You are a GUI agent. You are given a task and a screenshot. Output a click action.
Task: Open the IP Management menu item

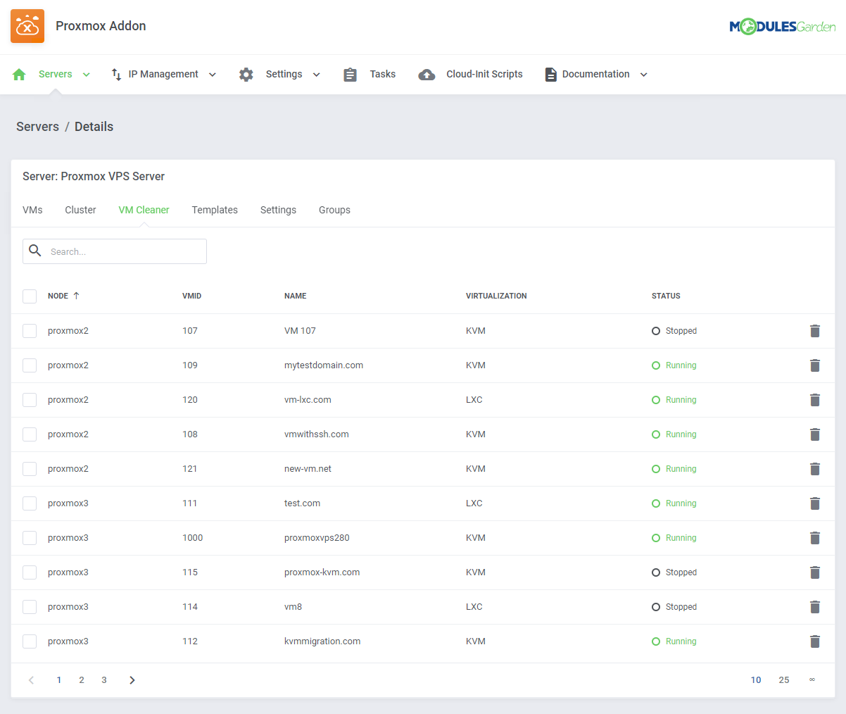pos(163,74)
